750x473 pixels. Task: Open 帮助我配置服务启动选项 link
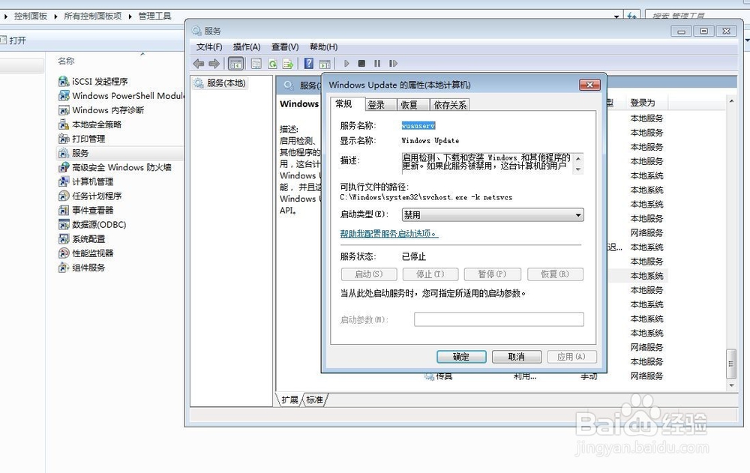tap(388, 233)
